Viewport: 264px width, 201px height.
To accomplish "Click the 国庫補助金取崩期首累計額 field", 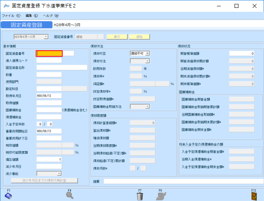I will [x=242, y=107].
